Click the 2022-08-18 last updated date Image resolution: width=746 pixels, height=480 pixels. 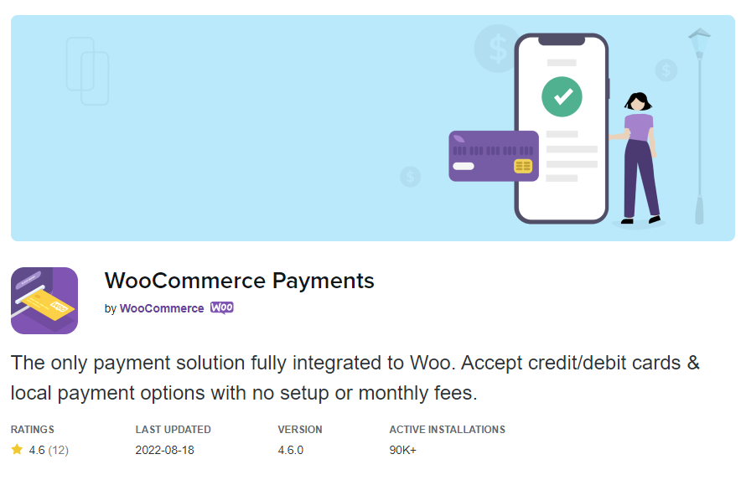[x=164, y=450]
